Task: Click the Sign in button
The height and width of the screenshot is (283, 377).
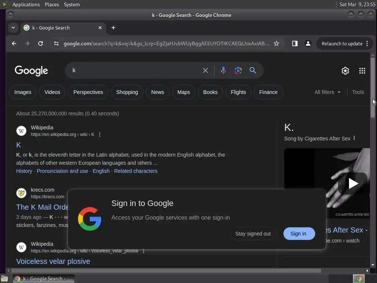Action: [299, 234]
